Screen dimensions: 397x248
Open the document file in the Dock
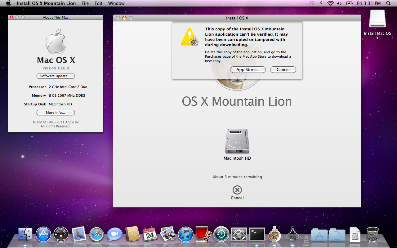[355, 234]
